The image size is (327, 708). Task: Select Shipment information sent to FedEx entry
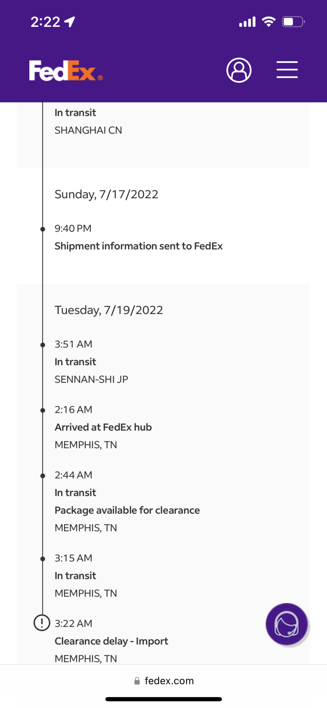[139, 246]
